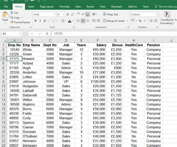Align text left in the cell

(x=78, y=21)
